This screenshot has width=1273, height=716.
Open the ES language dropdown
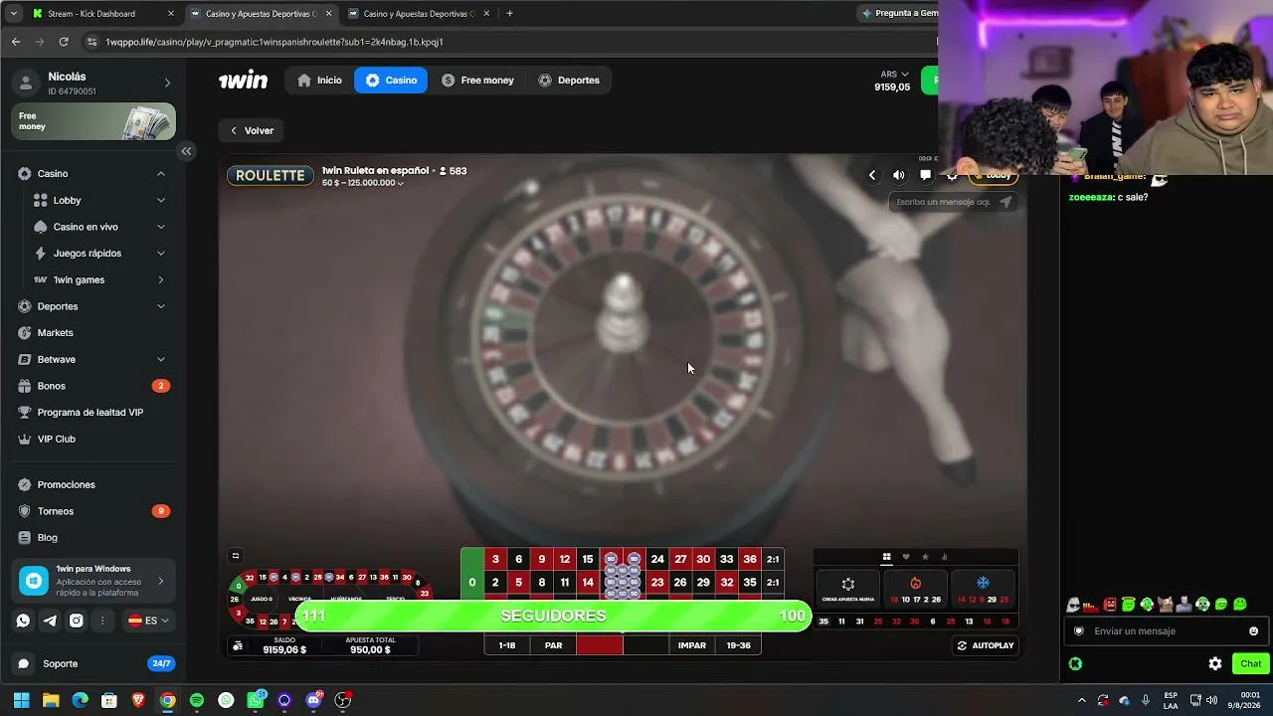(x=148, y=621)
